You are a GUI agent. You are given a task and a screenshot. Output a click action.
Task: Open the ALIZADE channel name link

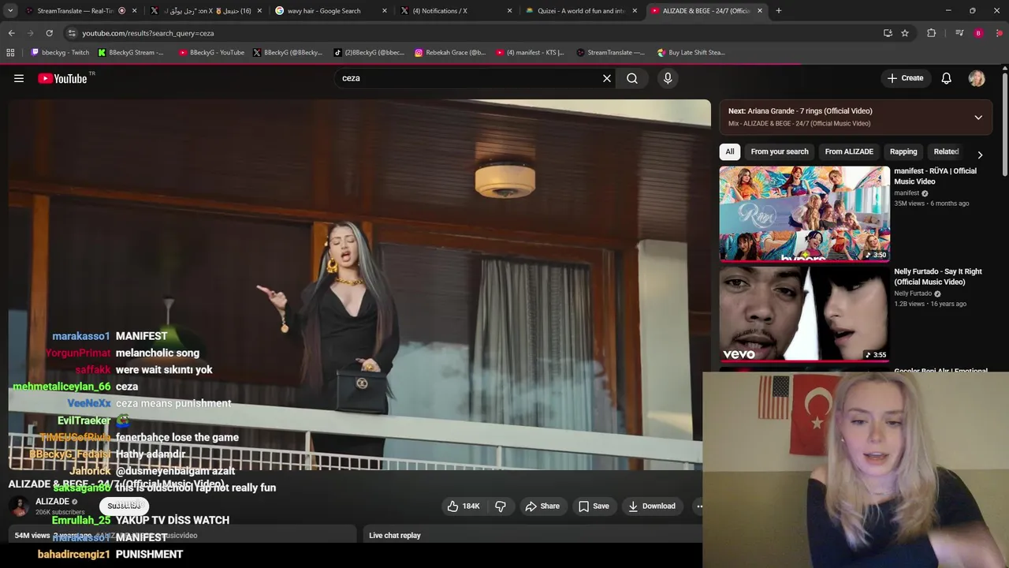tap(52, 502)
